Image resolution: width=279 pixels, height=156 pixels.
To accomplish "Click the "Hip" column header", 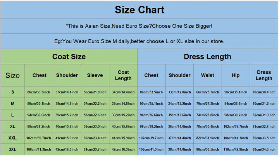I will click(236, 75).
